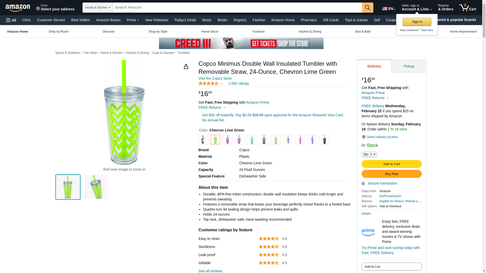Click the share icon on product image
This screenshot has height=273, width=486.
(x=186, y=66)
